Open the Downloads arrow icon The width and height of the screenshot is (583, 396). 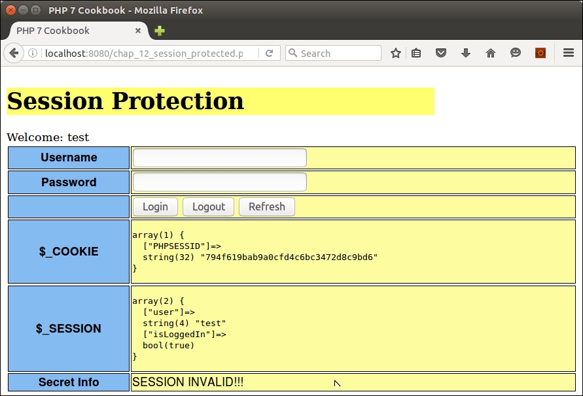click(466, 54)
